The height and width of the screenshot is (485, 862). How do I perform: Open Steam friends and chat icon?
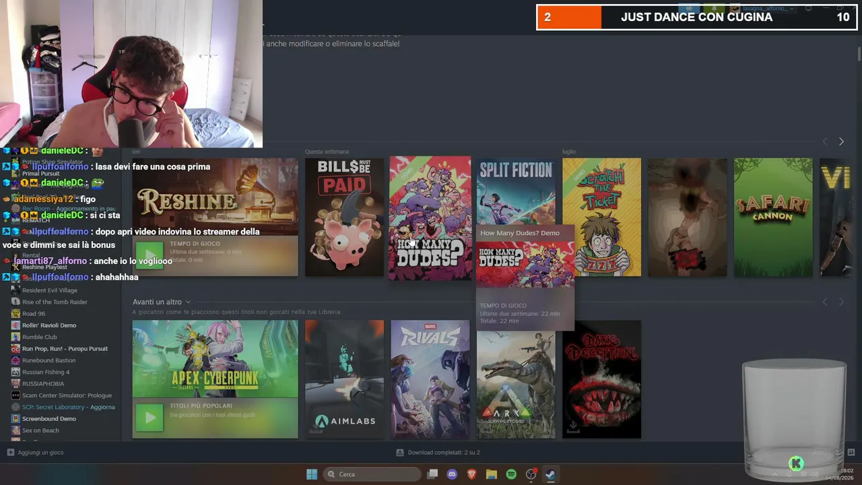[x=851, y=453]
